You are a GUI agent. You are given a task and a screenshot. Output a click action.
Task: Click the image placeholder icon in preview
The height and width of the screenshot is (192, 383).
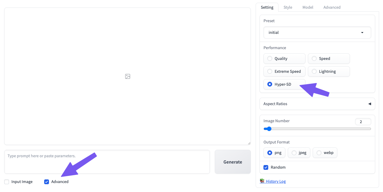128,76
